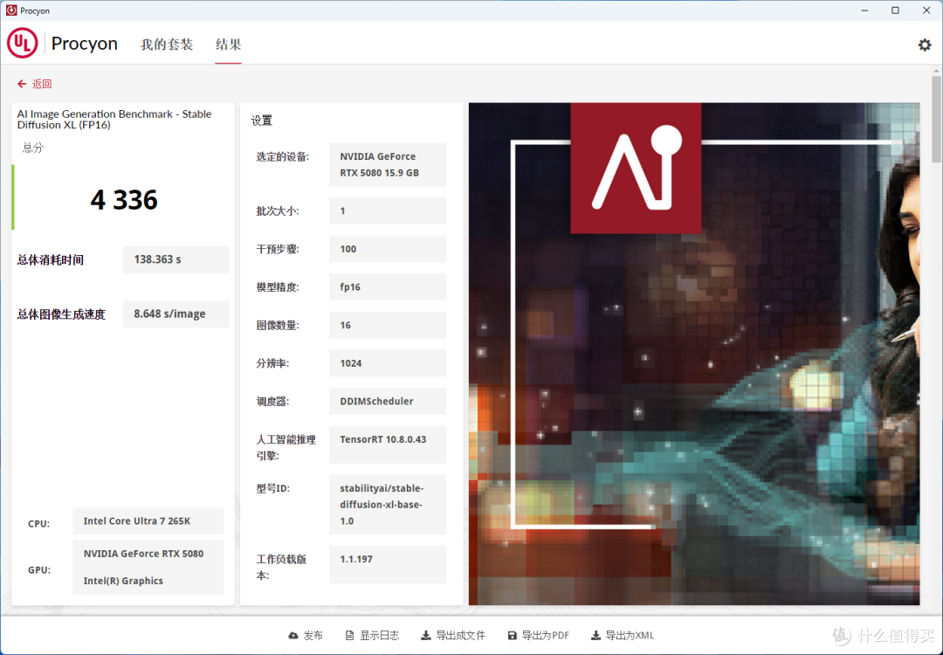This screenshot has width=943, height=655.
Task: Click the 导出成文件 download icon
Action: pyautogui.click(x=426, y=635)
